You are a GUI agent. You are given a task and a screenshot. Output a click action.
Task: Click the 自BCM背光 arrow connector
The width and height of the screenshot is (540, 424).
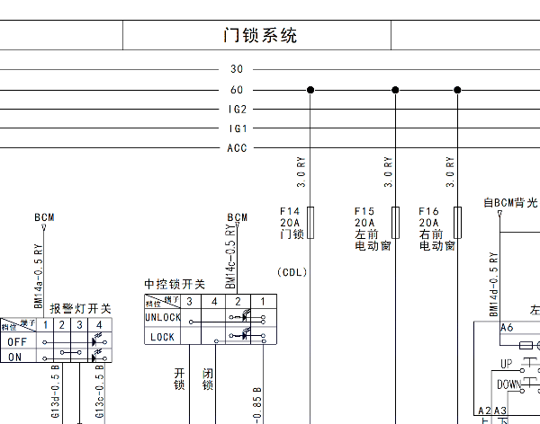pos(499,213)
